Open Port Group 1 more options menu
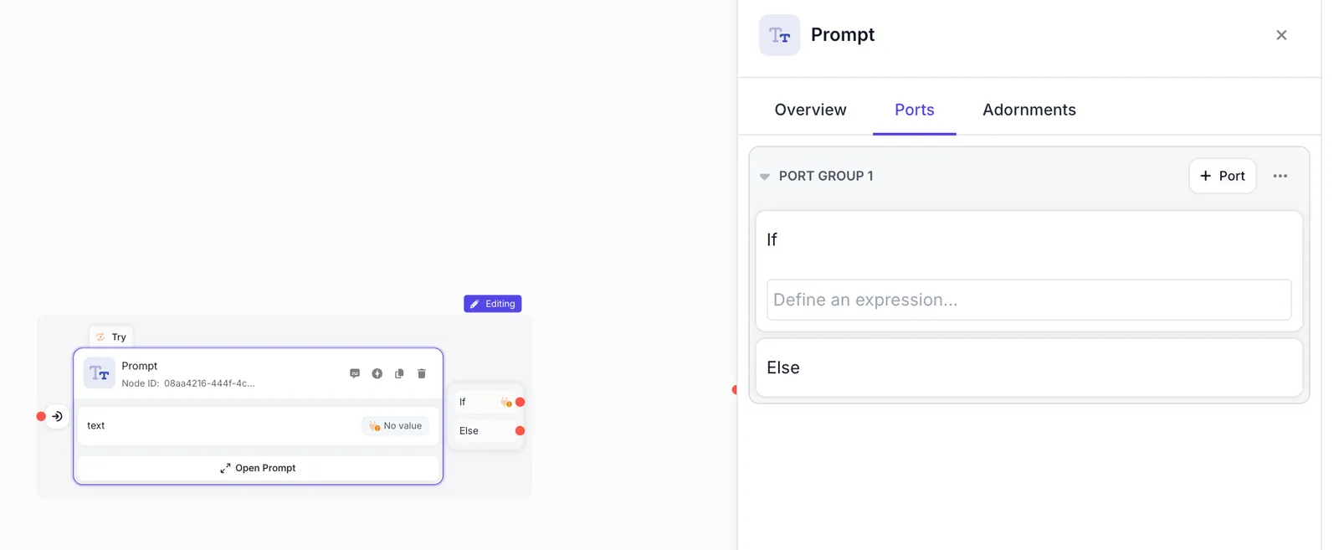 point(1280,176)
